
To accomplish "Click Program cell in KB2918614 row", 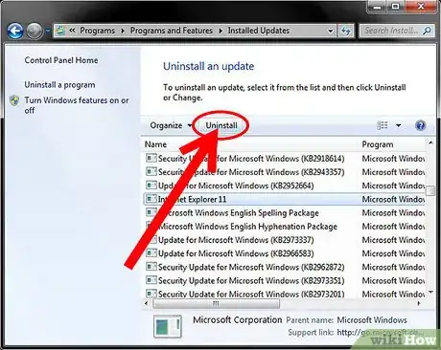I will [393, 159].
